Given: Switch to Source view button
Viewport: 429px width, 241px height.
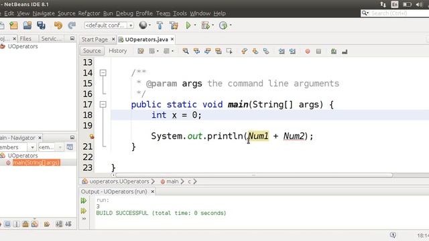Looking at the screenshot, I should click(92, 51).
